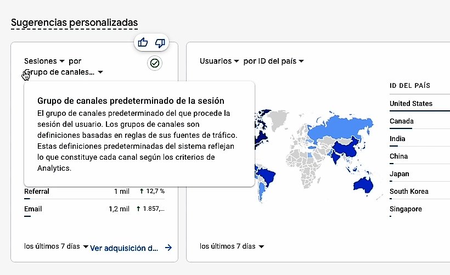The width and height of the screenshot is (450, 275).
Task: Open the Grupo de canales dimension dropdown
Action: [x=64, y=72]
